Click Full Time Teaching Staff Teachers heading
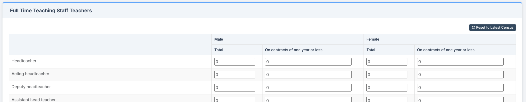The width and height of the screenshot is (526, 102). coord(51,10)
